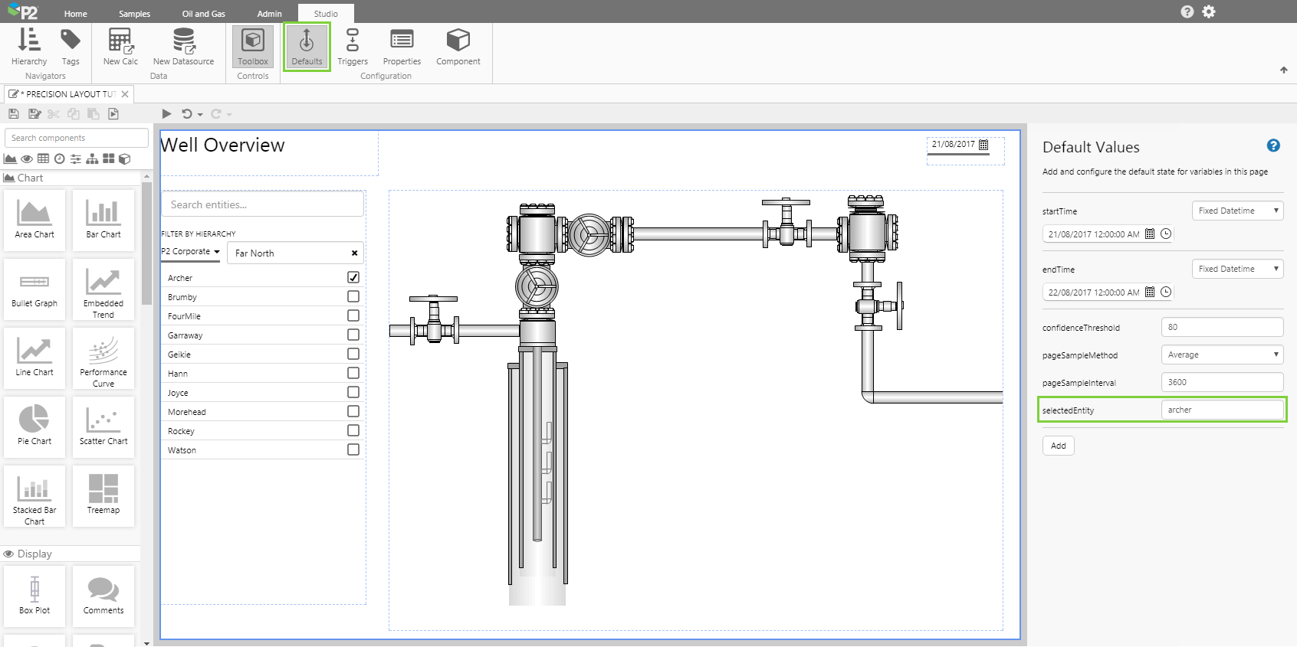Screen dimensions: 1297x647
Task: Toggle the Toolbox panel
Action: click(253, 46)
